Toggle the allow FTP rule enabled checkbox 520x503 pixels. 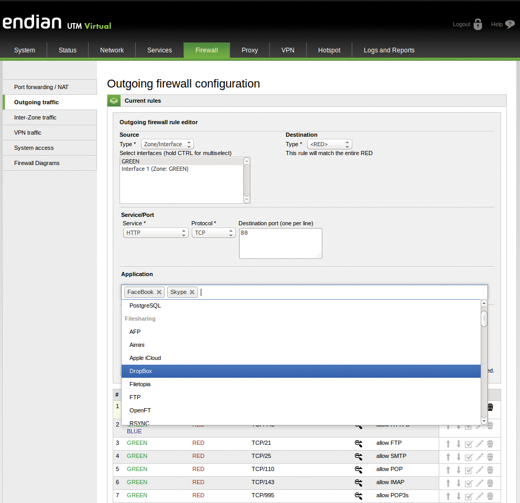469,444
